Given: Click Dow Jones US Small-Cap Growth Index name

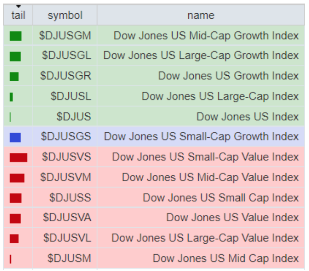Looking at the screenshot, I should [x=201, y=136].
